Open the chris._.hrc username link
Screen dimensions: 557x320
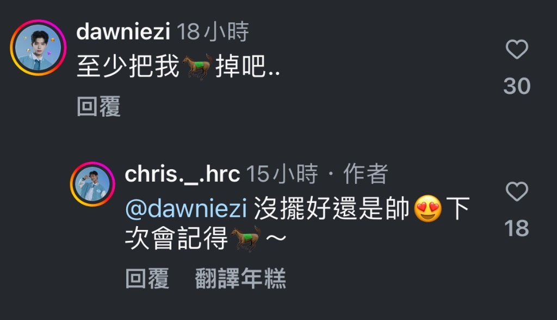click(183, 174)
